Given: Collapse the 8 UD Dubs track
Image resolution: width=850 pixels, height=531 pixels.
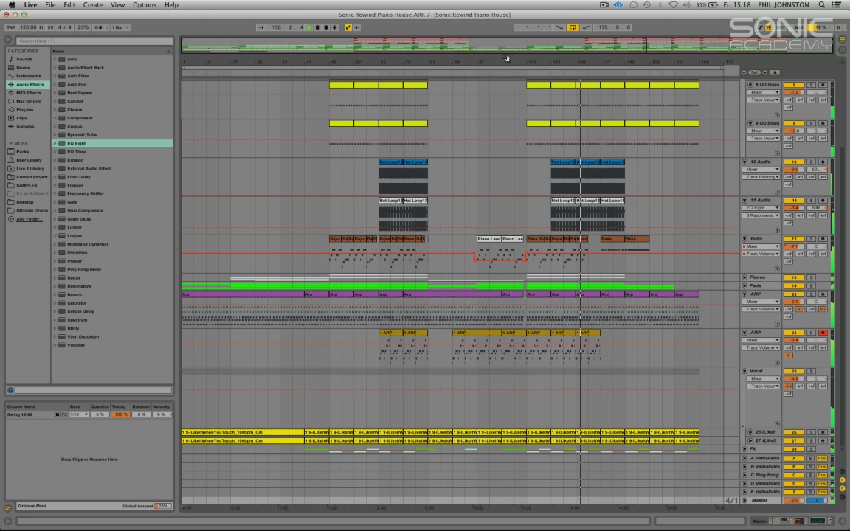Looking at the screenshot, I should point(750,85).
